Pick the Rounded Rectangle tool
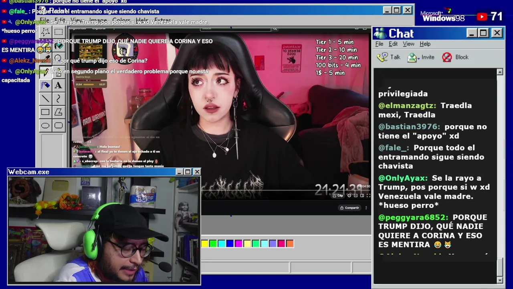The image size is (513, 289). [59, 126]
